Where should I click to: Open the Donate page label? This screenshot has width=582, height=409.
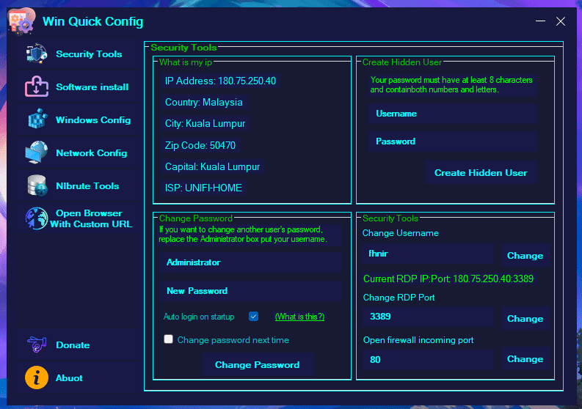(x=73, y=345)
